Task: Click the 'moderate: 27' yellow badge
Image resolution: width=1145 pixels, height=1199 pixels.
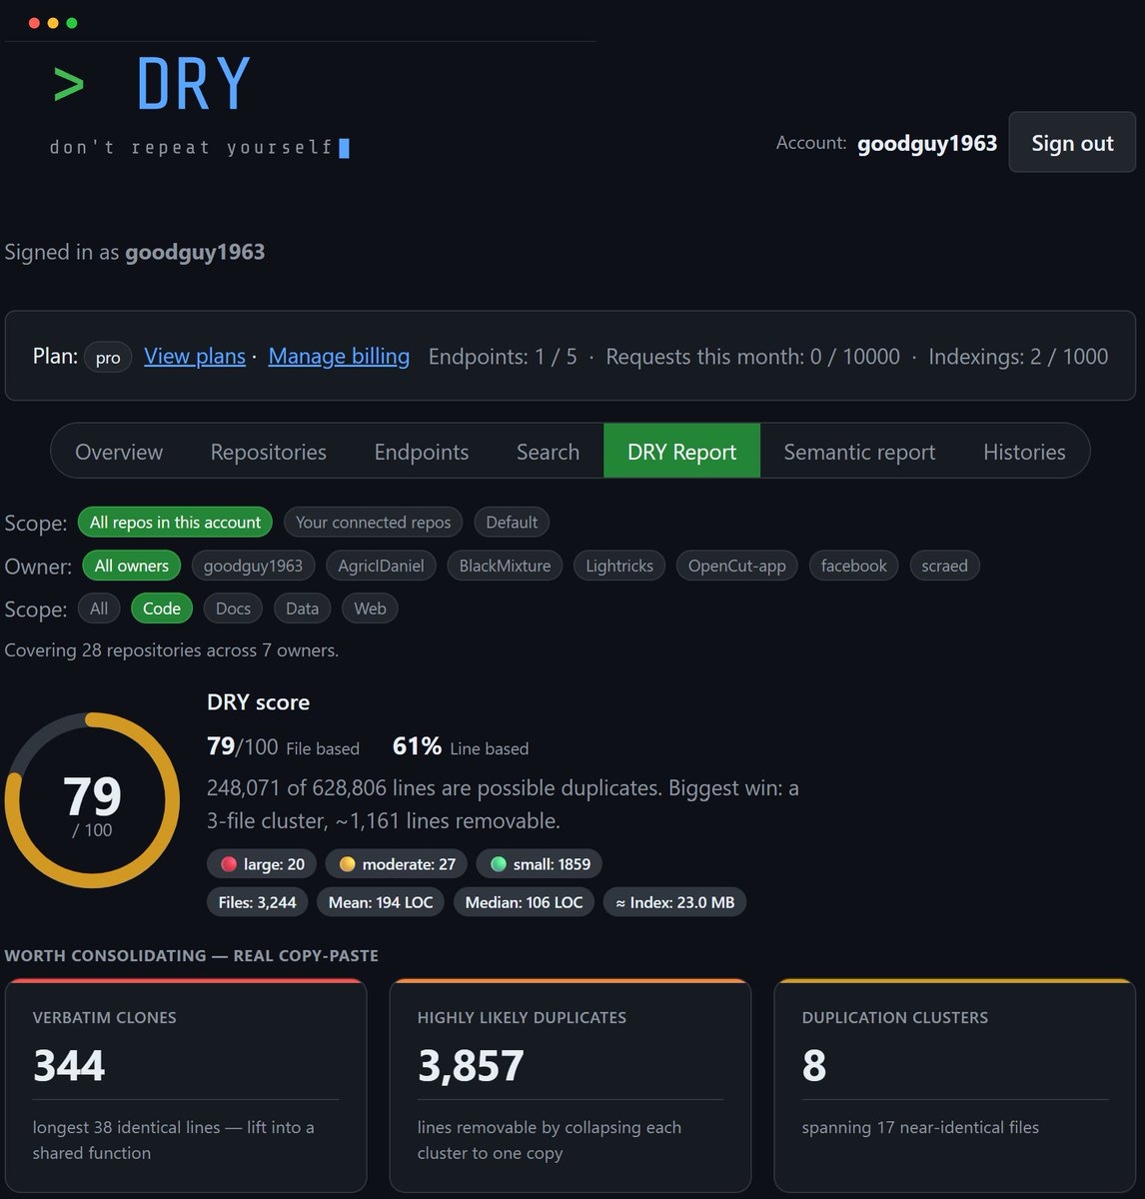Action: click(x=397, y=864)
